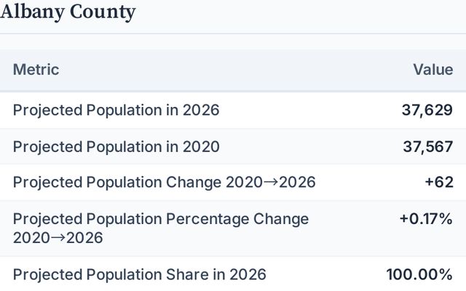The height and width of the screenshot is (291, 466).
Task: Click "2026" in the first row label
Action: [202, 111]
